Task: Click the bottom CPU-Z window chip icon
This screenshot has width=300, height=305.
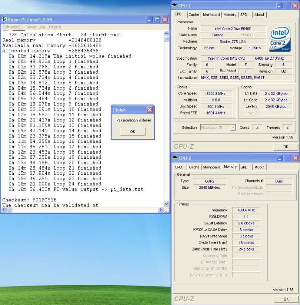Action: point(175,158)
